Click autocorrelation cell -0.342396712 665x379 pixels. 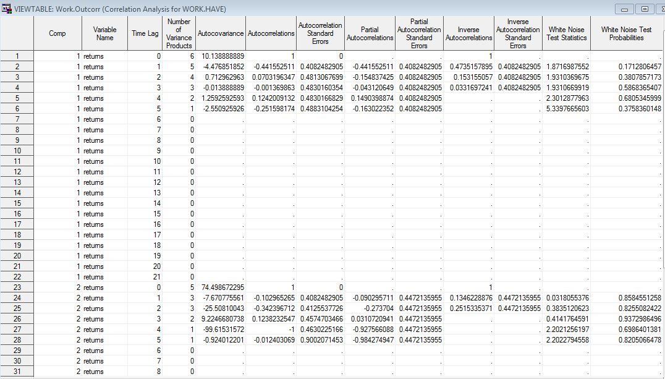[271, 309]
